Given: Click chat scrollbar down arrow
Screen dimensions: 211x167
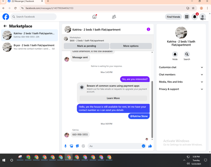Looking at the screenshot, I should pos(152,140).
